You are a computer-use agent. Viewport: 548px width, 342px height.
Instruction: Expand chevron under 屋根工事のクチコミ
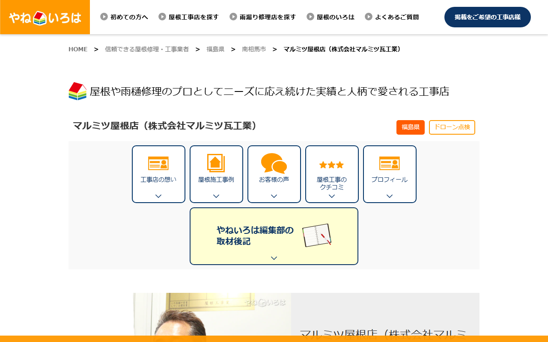[x=332, y=196]
